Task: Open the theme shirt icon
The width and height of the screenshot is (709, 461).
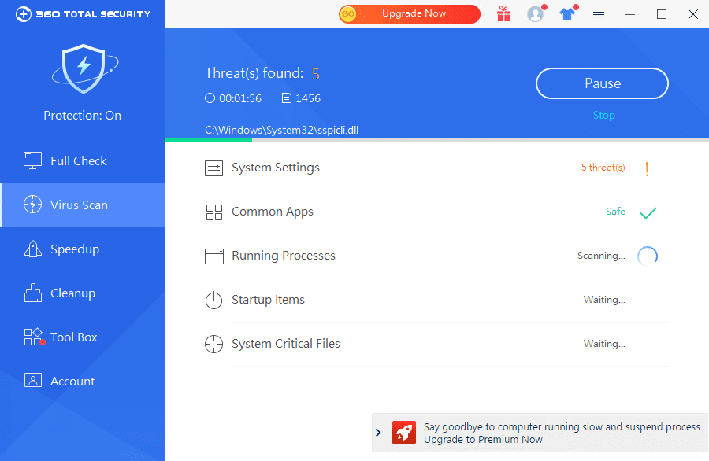Action: tap(567, 14)
